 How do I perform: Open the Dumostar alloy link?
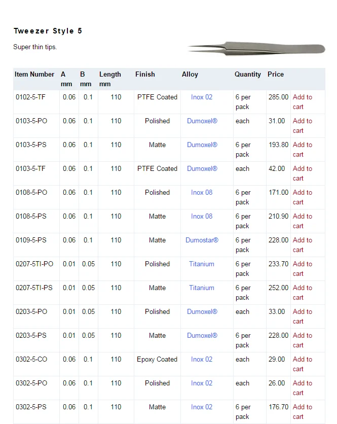tap(202, 240)
